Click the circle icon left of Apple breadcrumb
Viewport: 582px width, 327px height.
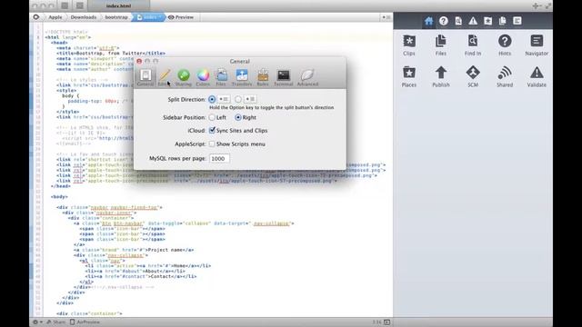36,17
